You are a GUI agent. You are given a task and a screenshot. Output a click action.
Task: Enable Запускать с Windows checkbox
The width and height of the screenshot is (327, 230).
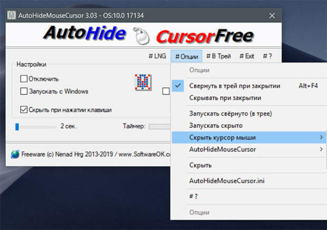[x=24, y=91]
